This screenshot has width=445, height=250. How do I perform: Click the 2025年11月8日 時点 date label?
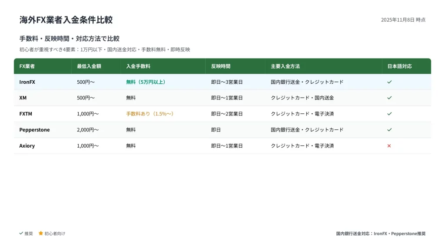pos(403,20)
